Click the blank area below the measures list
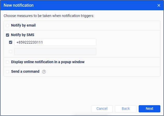 [x=82, y=90]
